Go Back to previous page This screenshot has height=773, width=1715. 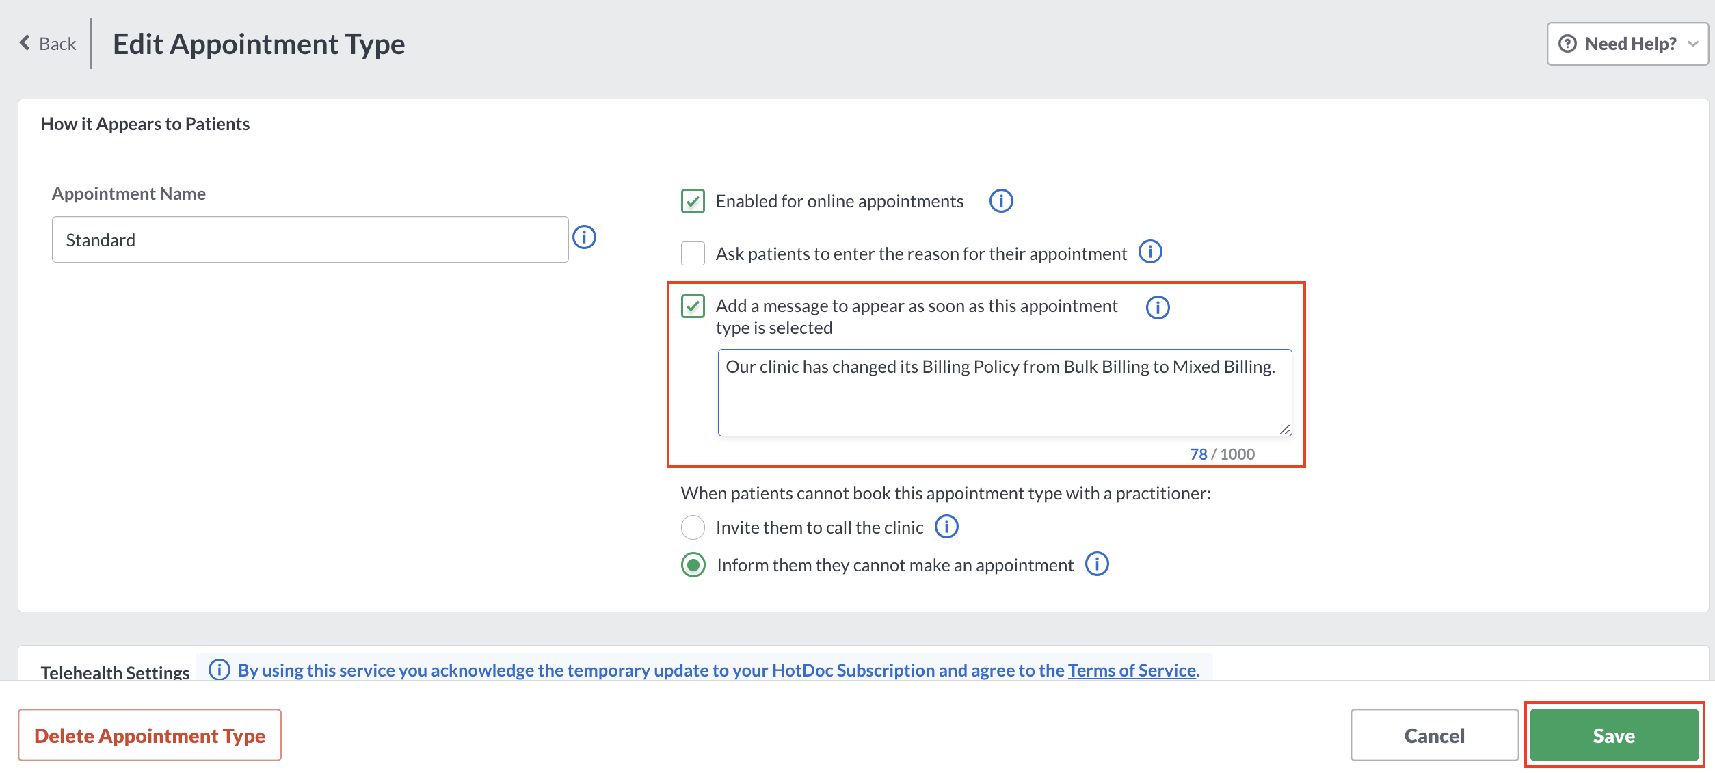[48, 44]
